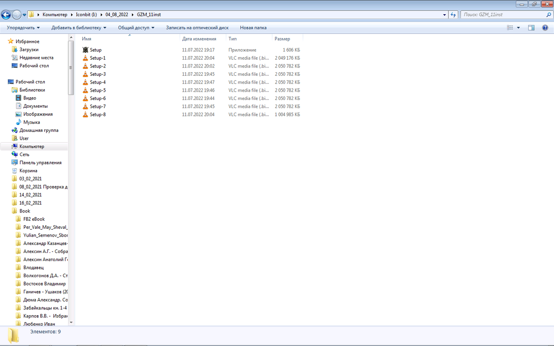Select the FB2 eBook folder
The width and height of the screenshot is (554, 346).
[34, 219]
